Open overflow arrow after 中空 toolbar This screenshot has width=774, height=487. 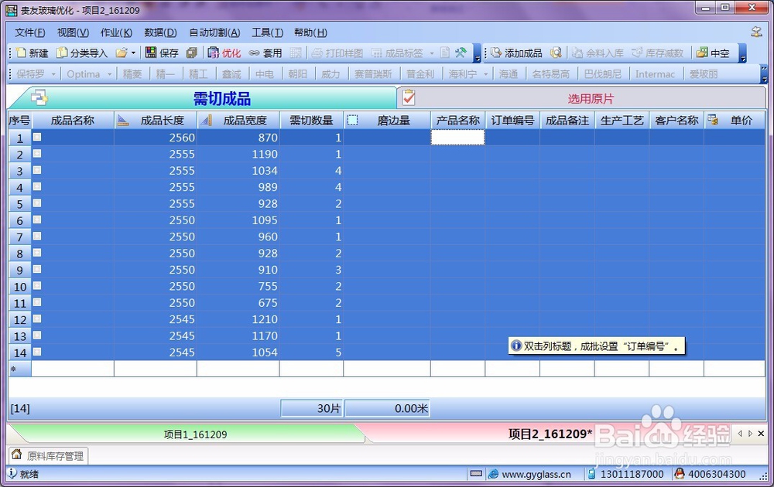[742, 53]
